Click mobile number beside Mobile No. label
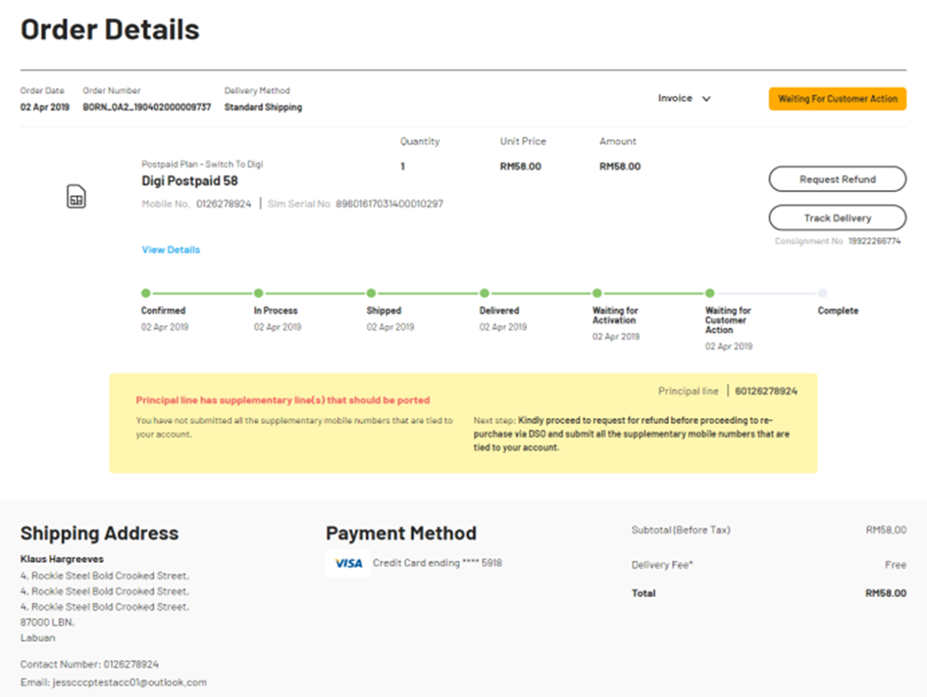Screen dimensions: 927x697 click(223, 203)
